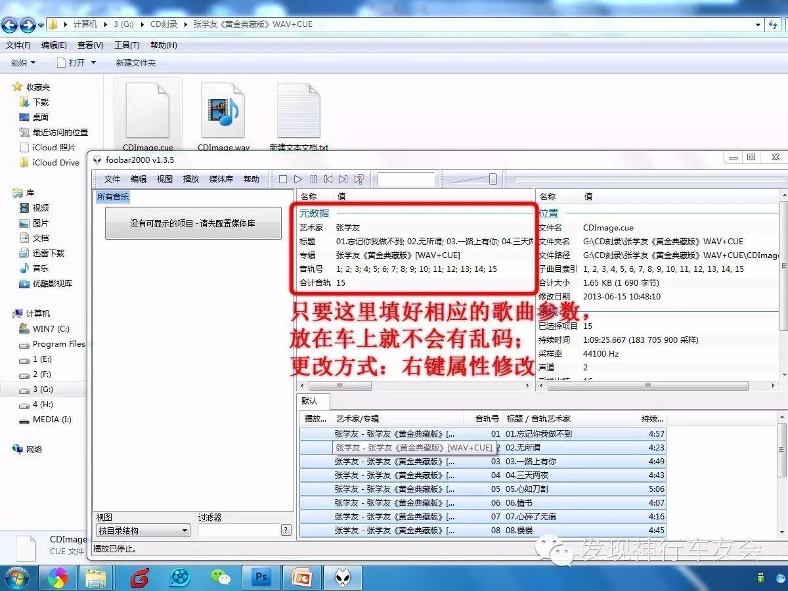Click the Previous track button in foobar2000
Viewport: 788px width, 591px height.
click(x=328, y=179)
